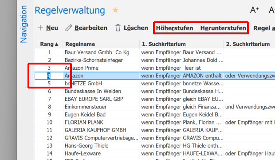Screen dimensions: 275x160
Task: Sort by the Regelname column header
Action: point(80,44)
